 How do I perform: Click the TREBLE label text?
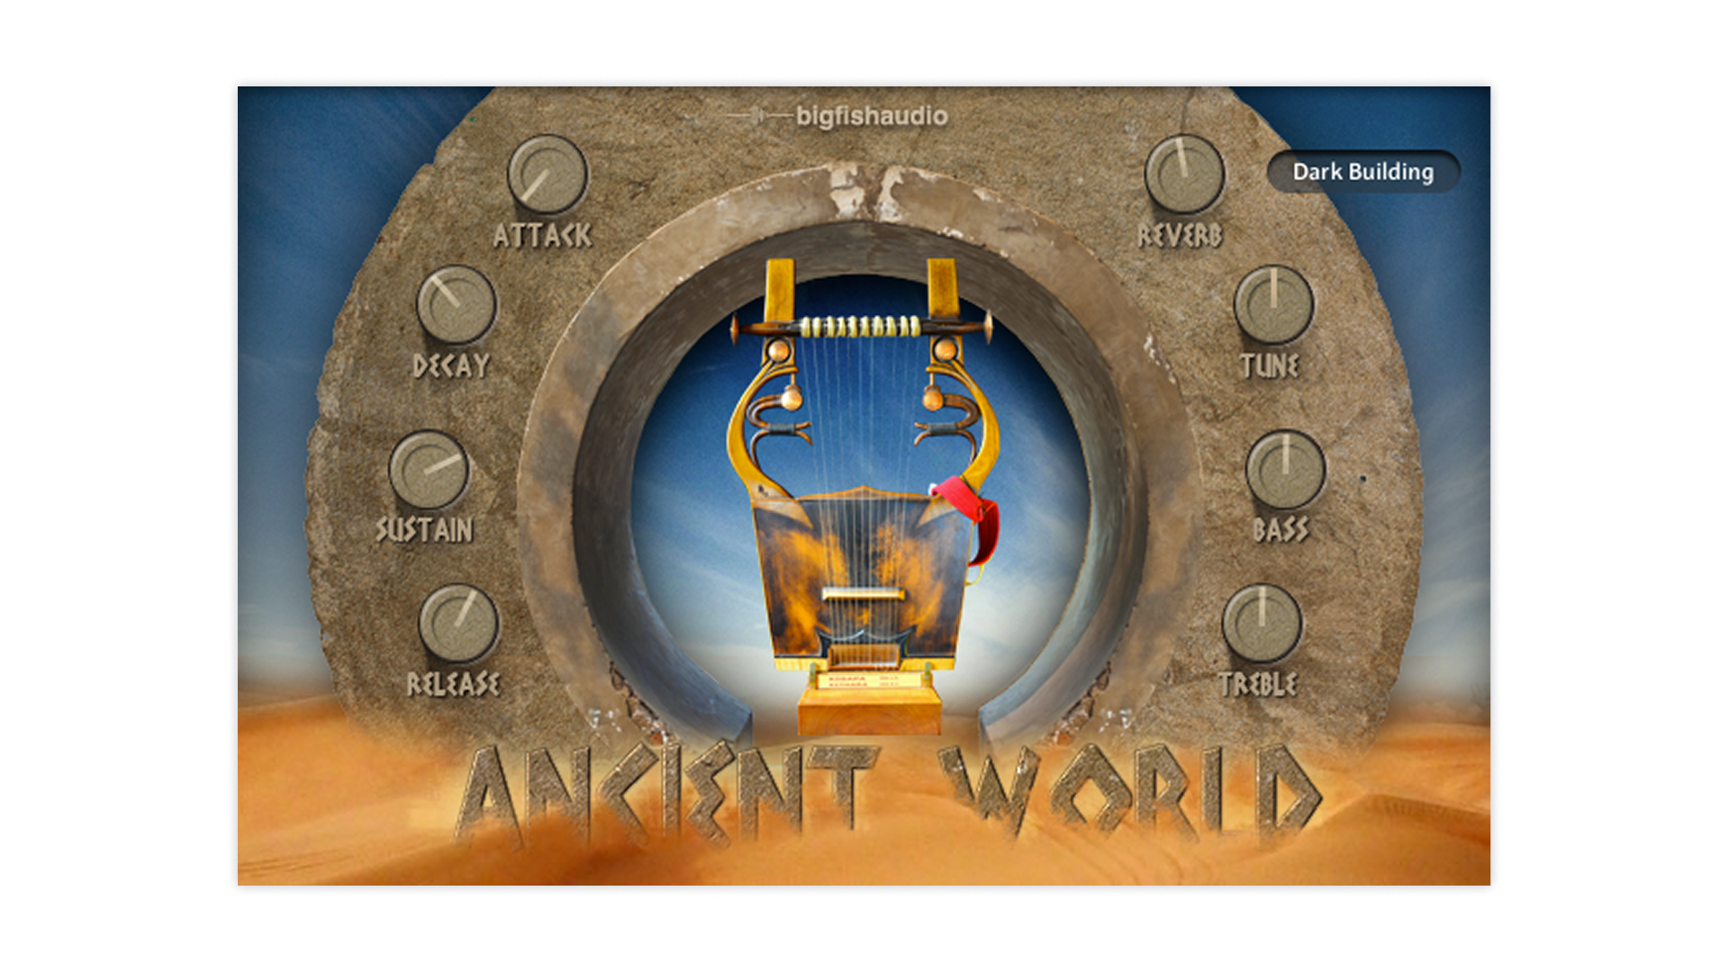(1258, 685)
